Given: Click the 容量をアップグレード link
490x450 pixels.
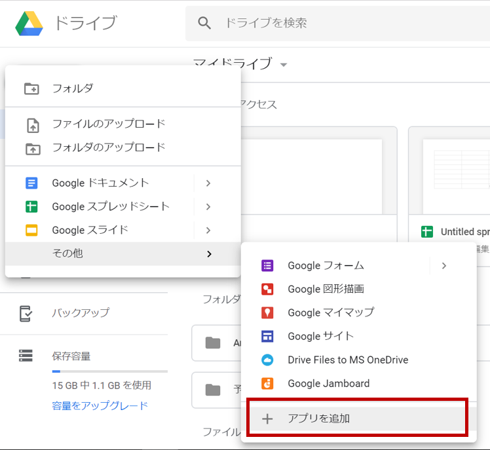Looking at the screenshot, I should 100,406.
